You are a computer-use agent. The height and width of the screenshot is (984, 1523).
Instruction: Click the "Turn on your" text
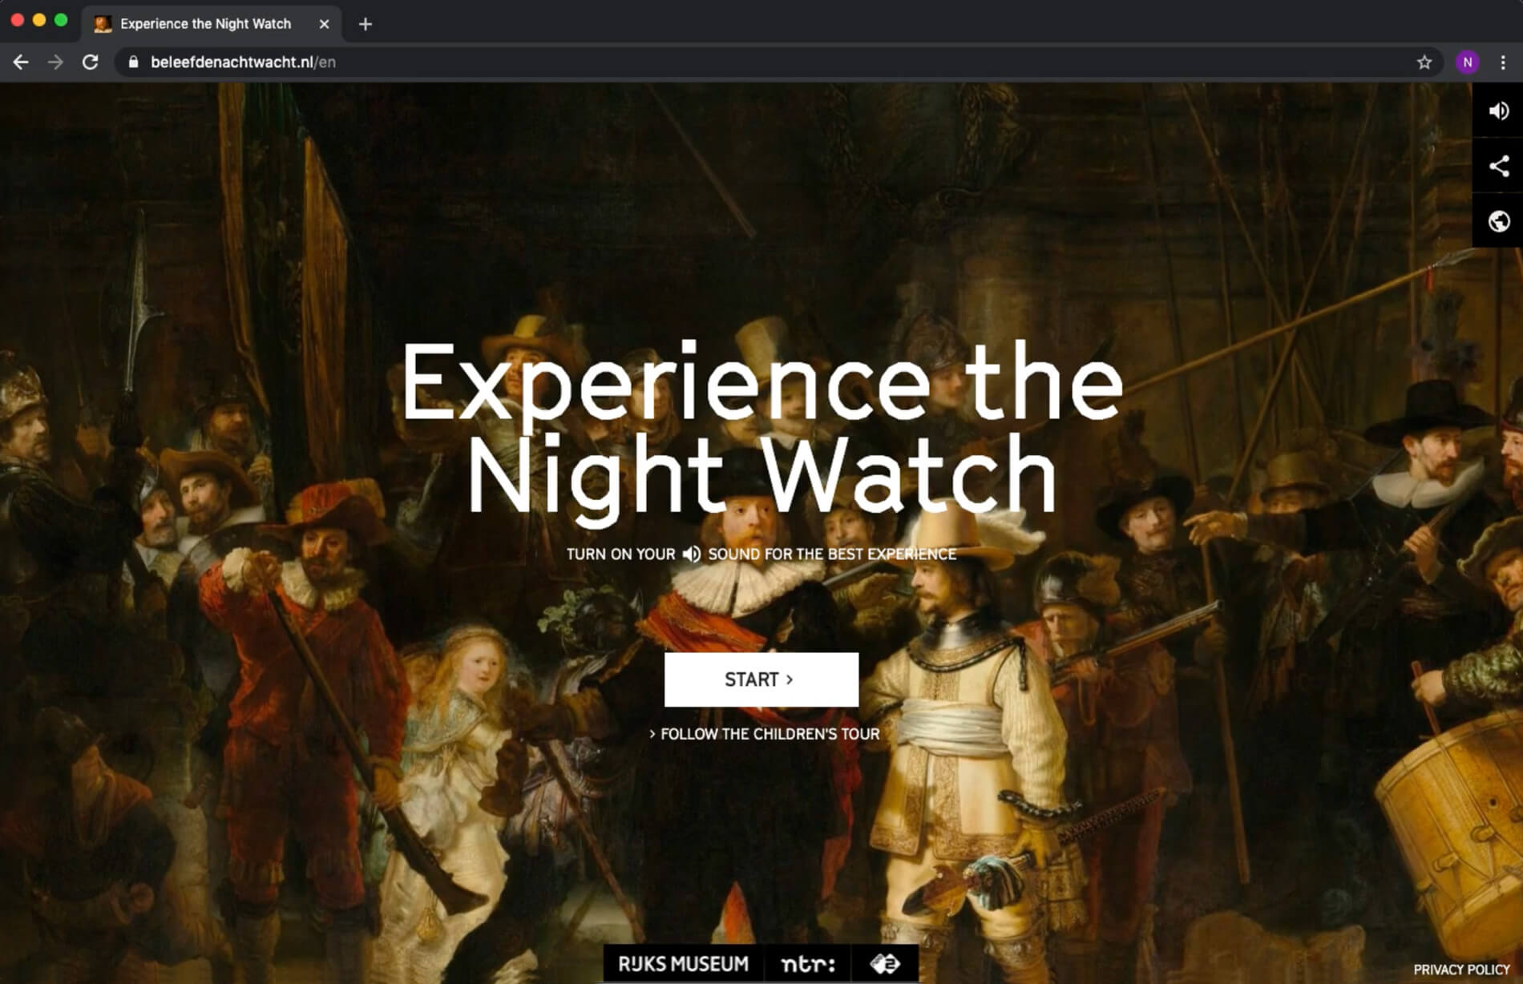(x=620, y=555)
